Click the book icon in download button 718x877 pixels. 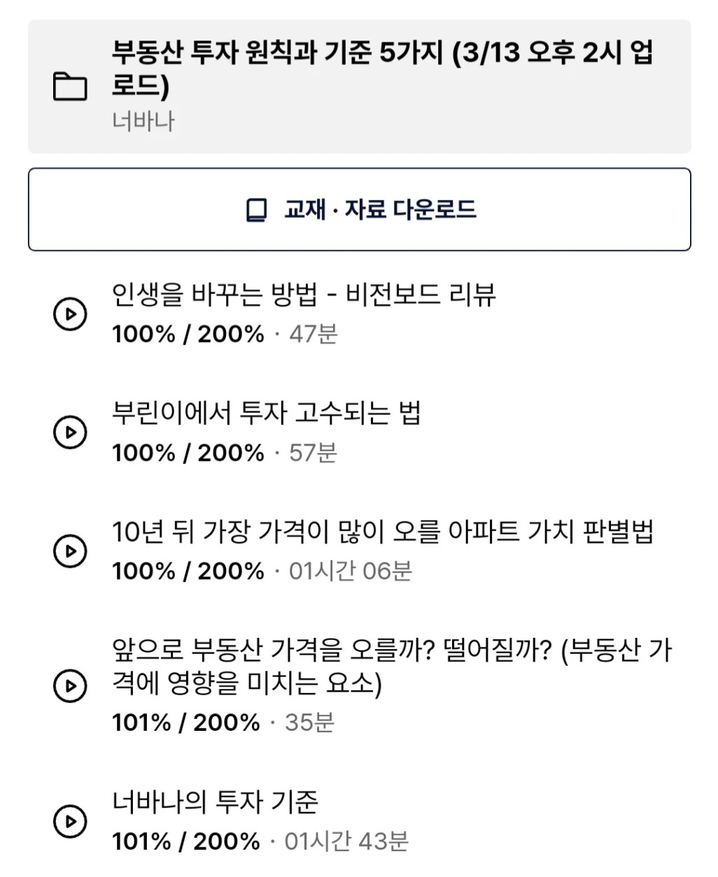click(257, 210)
